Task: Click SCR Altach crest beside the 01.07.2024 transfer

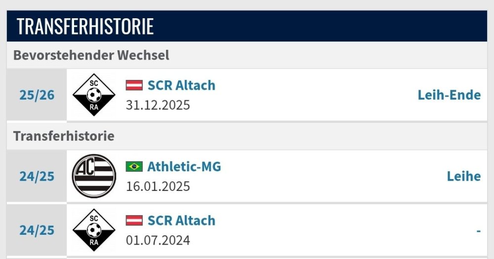Action: [94, 230]
